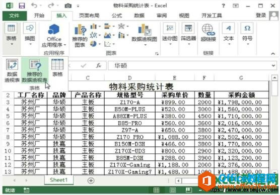Screen dimensions: 280x195
Task: Switch to the 页面布局 tab
Action: coord(89,16)
